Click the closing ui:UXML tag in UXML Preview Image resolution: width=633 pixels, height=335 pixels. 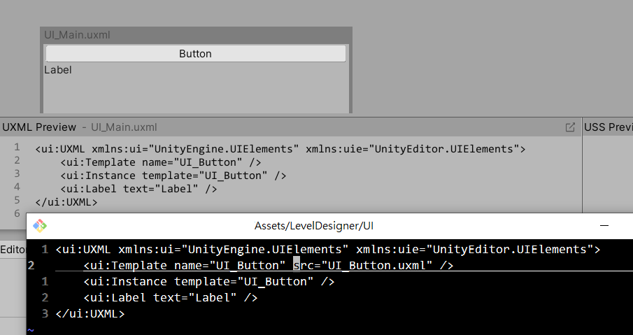(x=66, y=202)
